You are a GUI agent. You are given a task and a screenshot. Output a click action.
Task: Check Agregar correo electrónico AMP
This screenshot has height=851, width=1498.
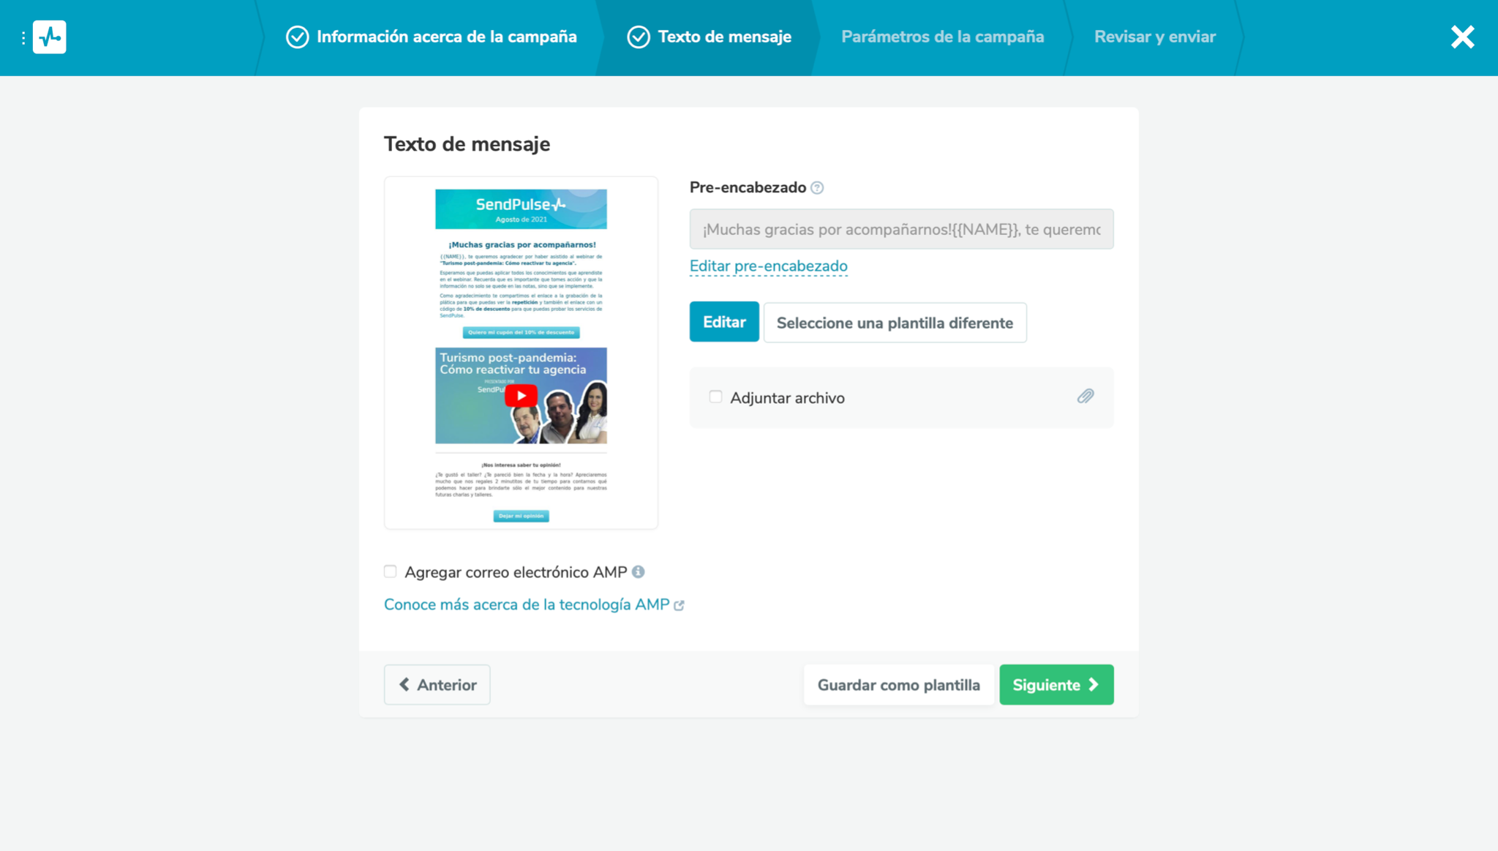point(391,571)
